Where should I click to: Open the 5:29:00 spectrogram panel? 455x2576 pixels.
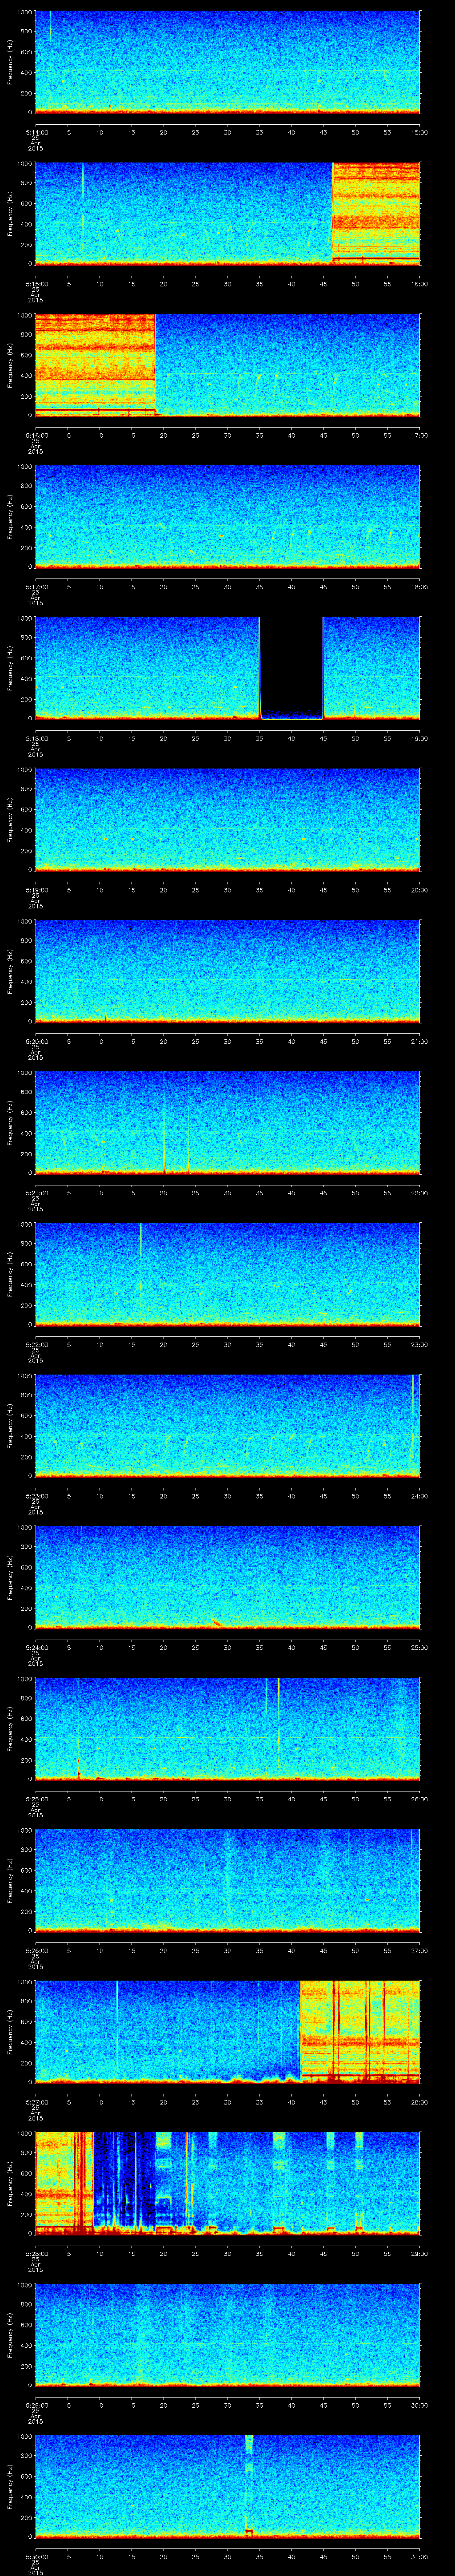[227, 2335]
